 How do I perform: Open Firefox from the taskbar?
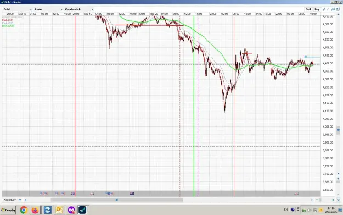pos(35,210)
